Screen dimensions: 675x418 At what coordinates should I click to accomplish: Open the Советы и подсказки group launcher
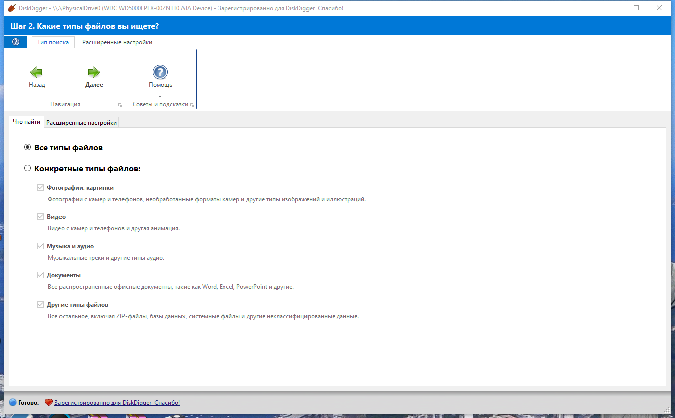tap(192, 105)
